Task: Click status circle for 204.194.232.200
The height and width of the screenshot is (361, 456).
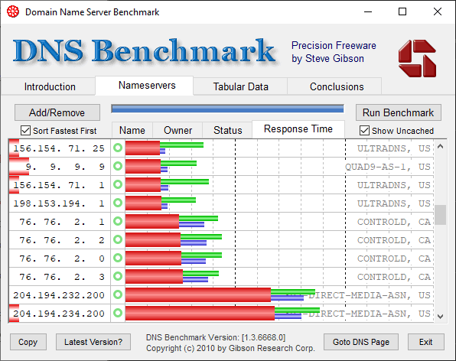Action: click(x=118, y=294)
